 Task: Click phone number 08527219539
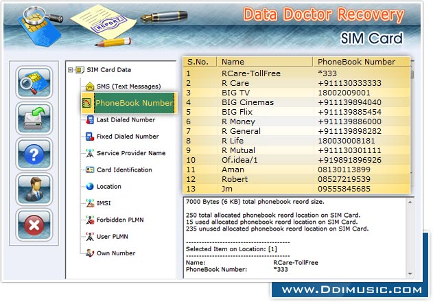point(344,179)
